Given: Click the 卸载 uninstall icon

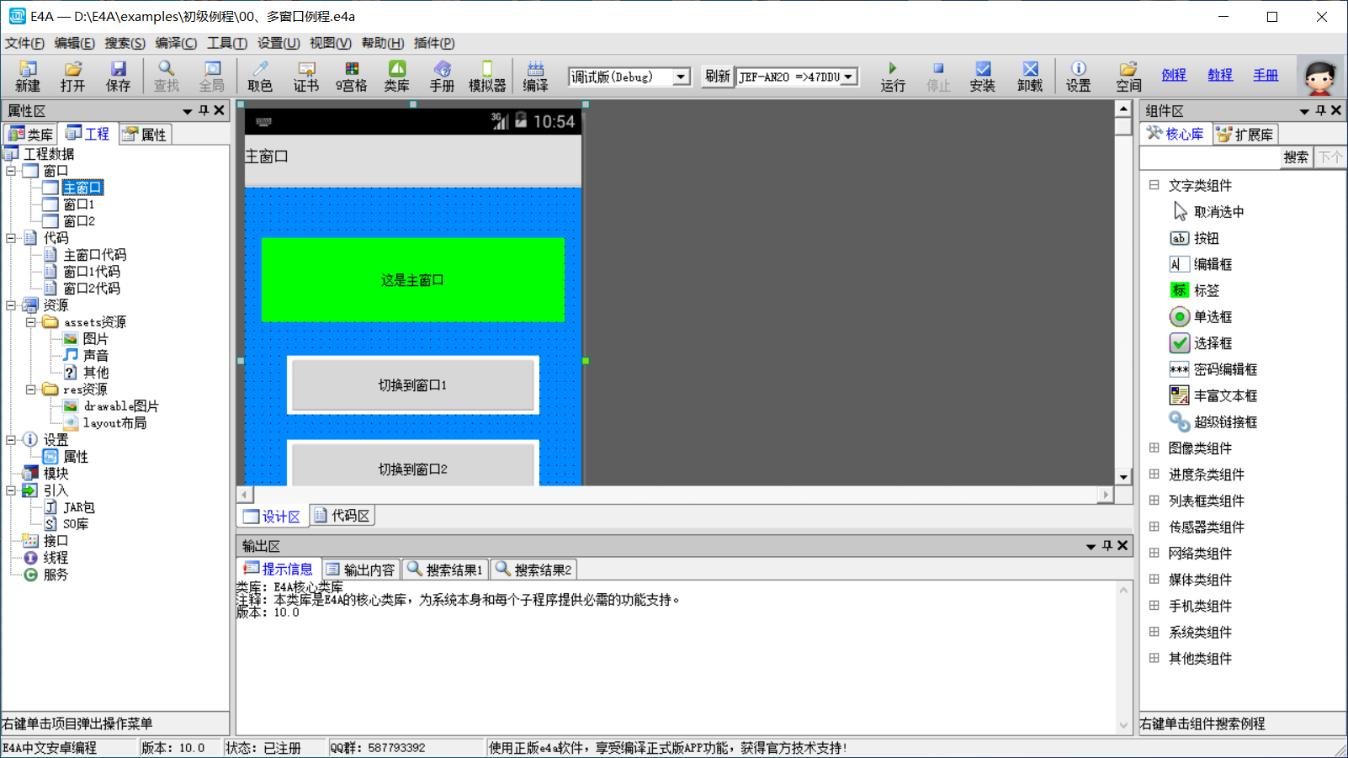Looking at the screenshot, I should (1030, 76).
